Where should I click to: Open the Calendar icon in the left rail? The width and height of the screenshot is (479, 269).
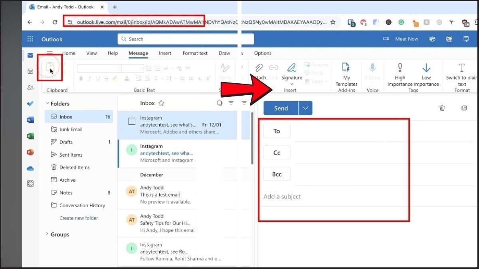[x=30, y=71]
